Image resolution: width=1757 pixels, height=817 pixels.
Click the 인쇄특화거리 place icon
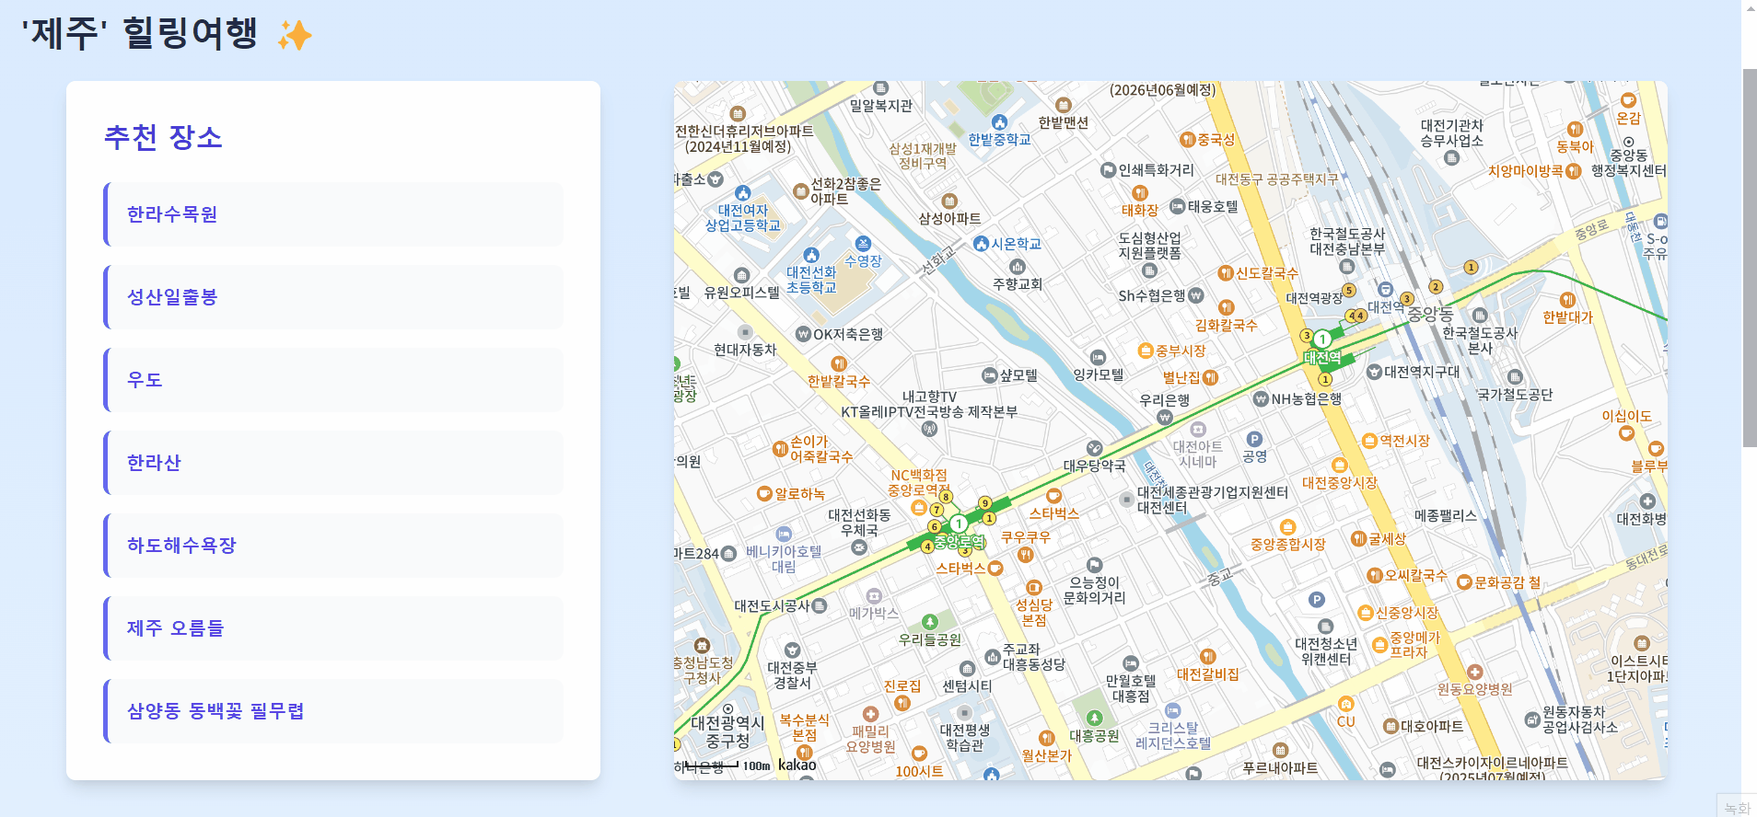pyautogui.click(x=1109, y=170)
